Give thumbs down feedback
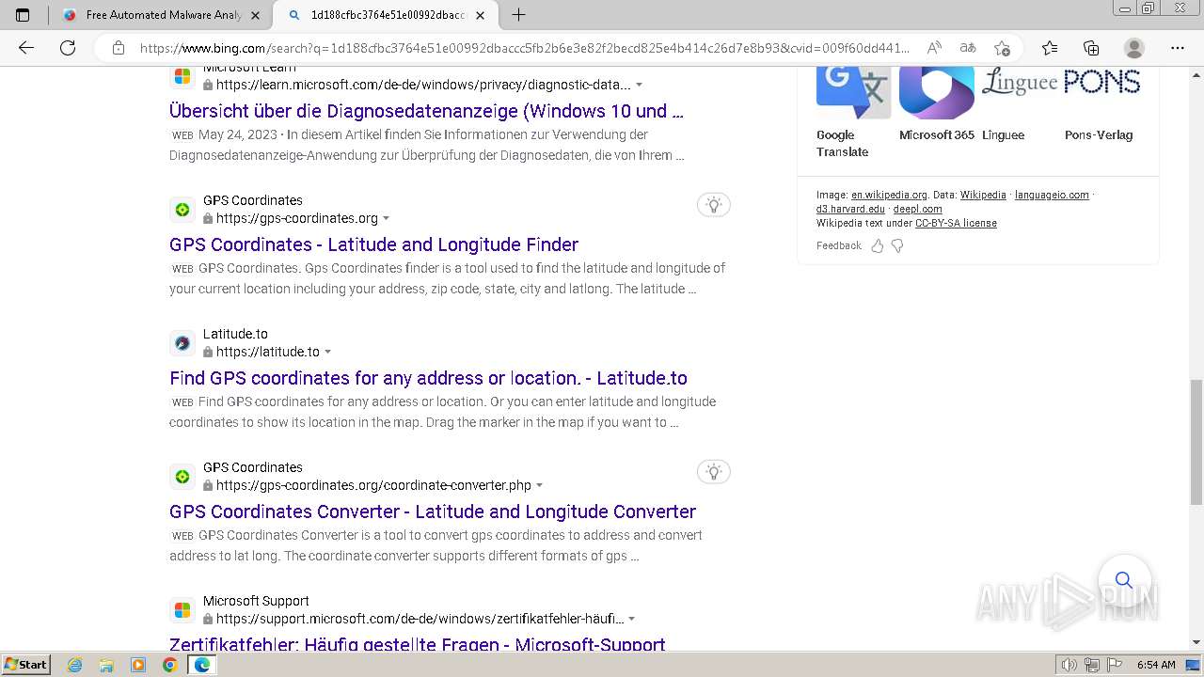 click(897, 245)
